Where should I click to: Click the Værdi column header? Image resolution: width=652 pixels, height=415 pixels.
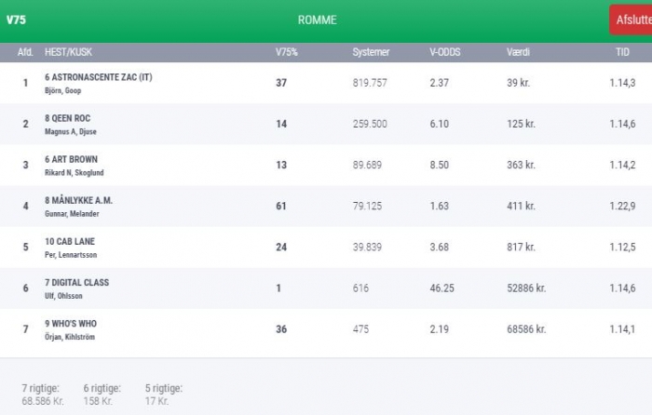519,53
